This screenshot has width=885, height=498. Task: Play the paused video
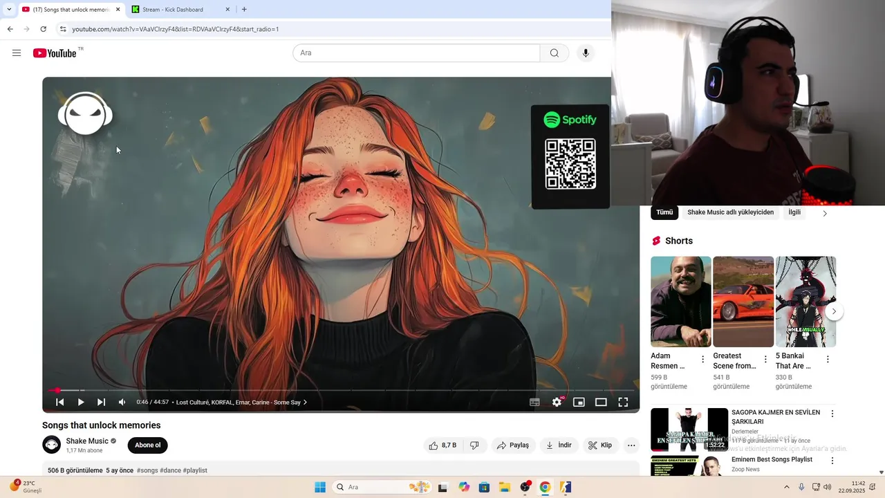pyautogui.click(x=81, y=402)
